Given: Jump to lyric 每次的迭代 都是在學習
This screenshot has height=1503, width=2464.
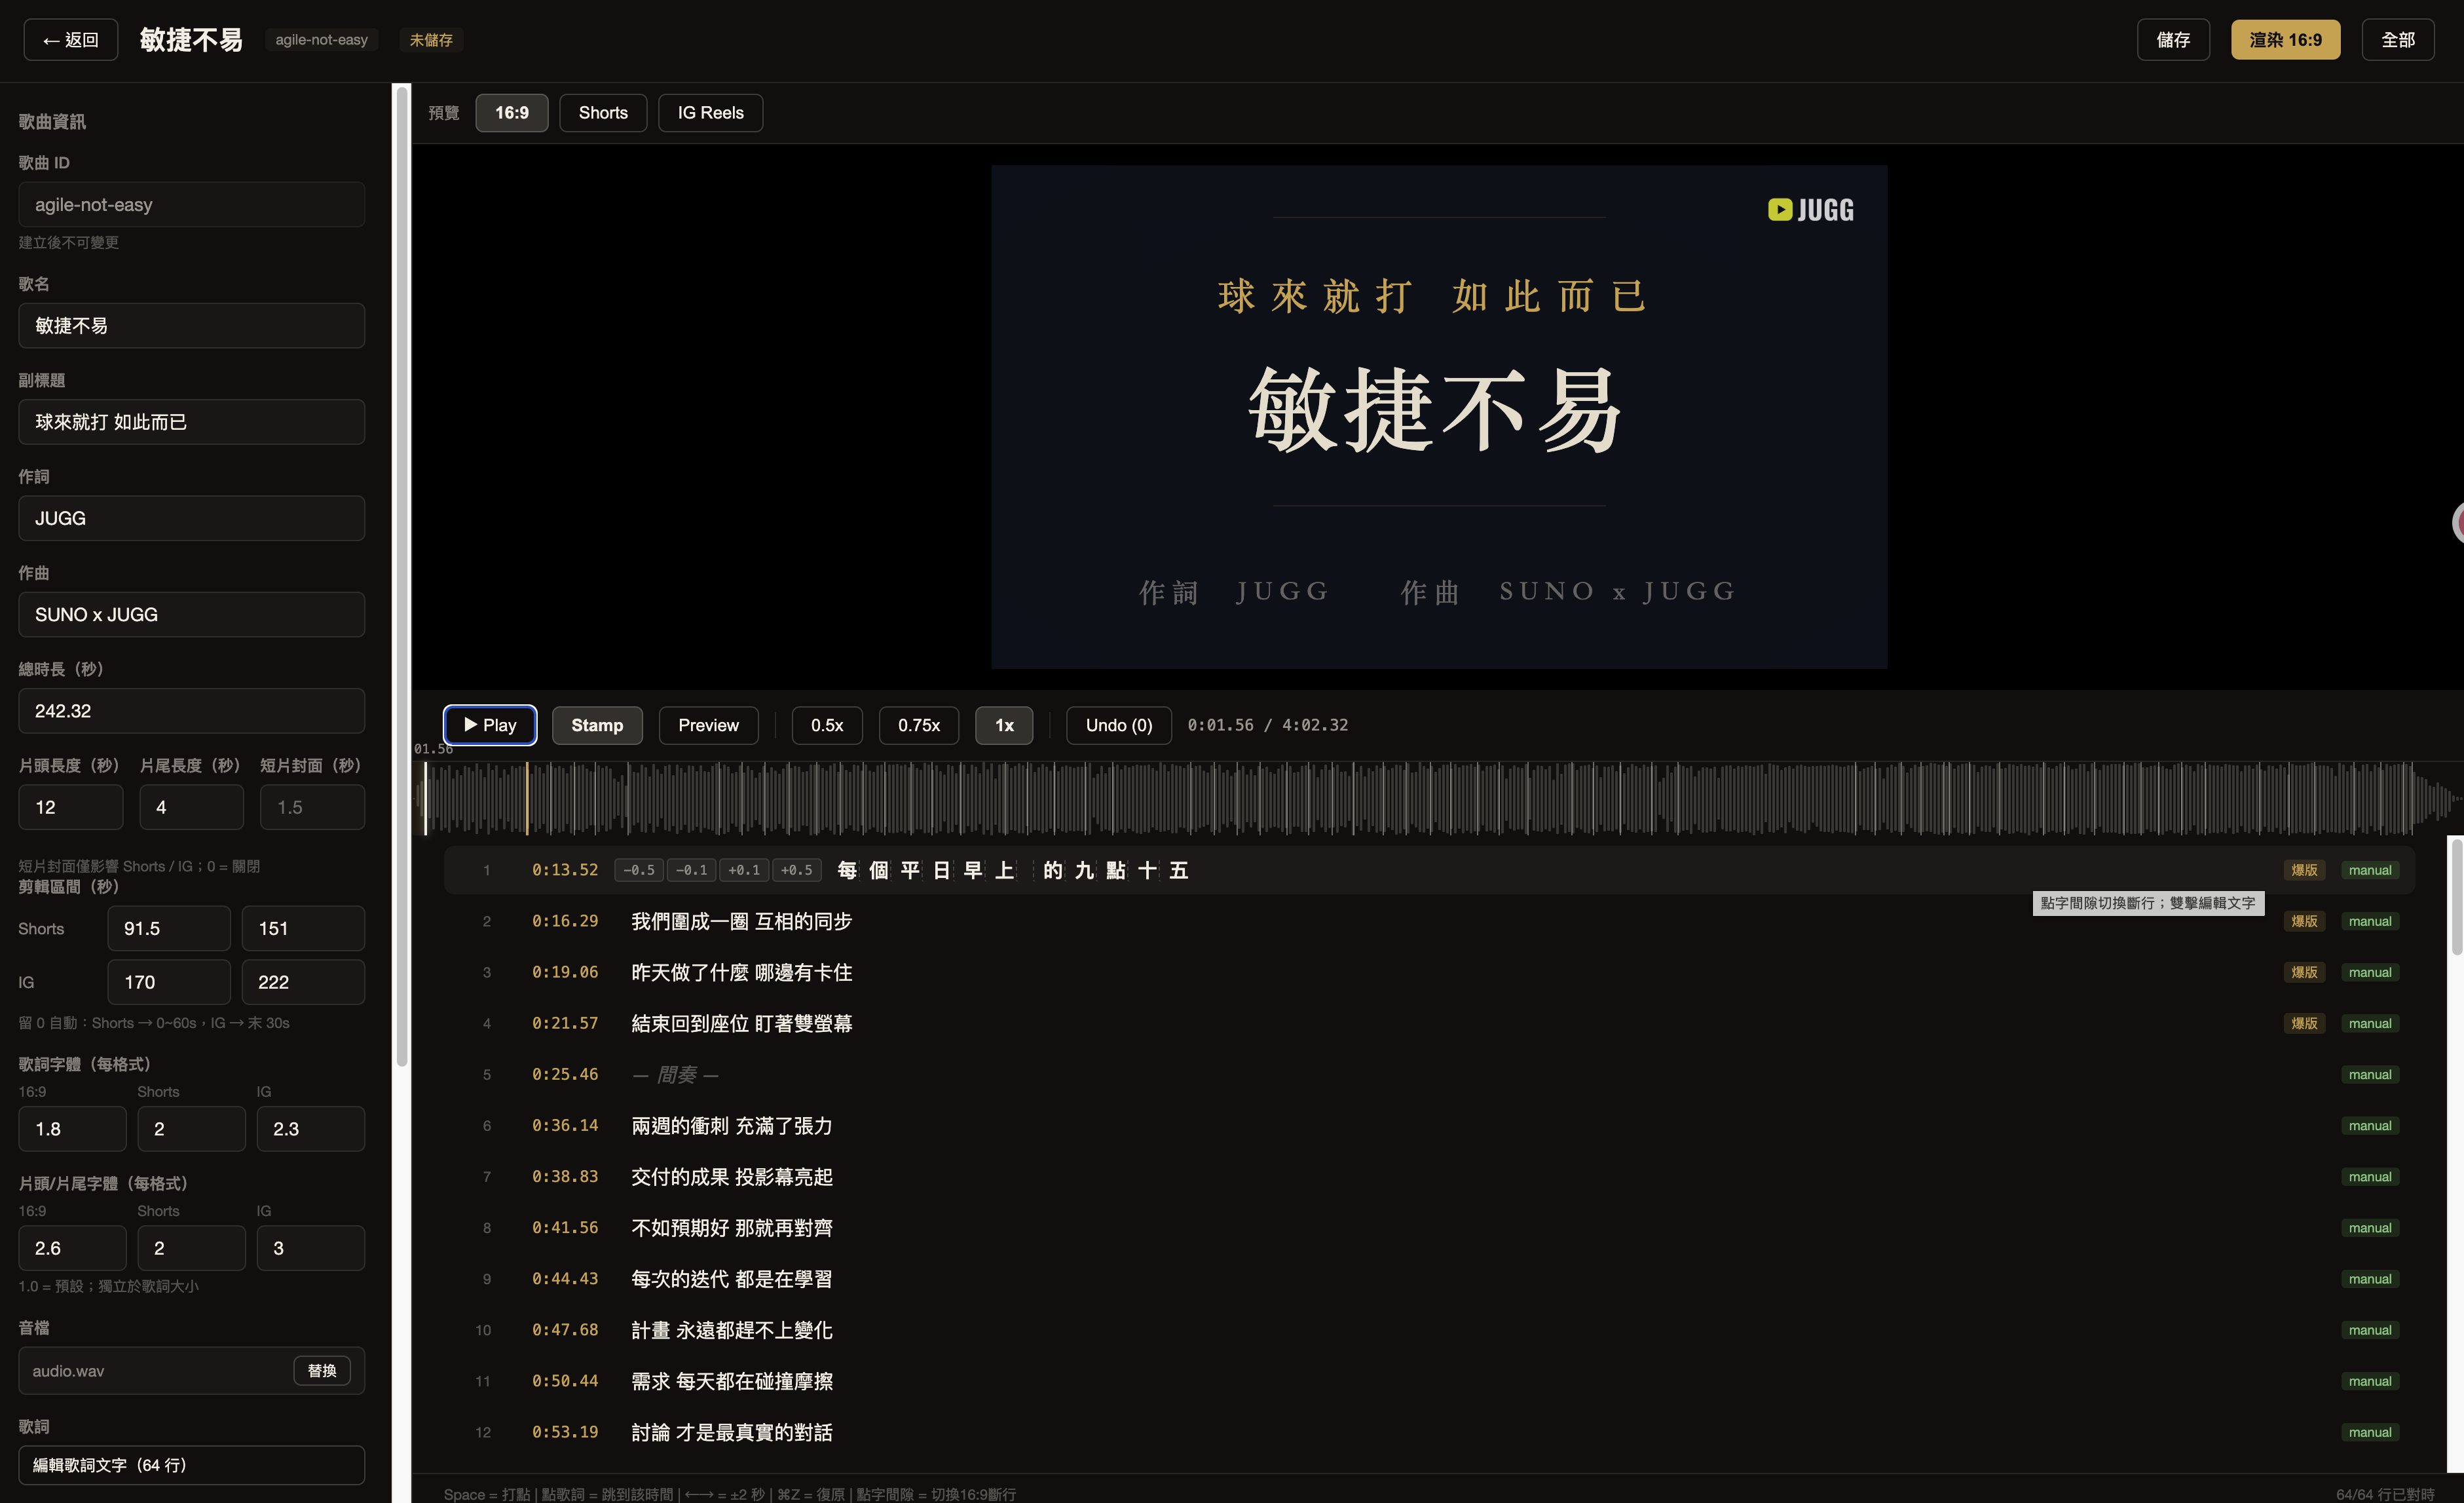Looking at the screenshot, I should tap(731, 1279).
